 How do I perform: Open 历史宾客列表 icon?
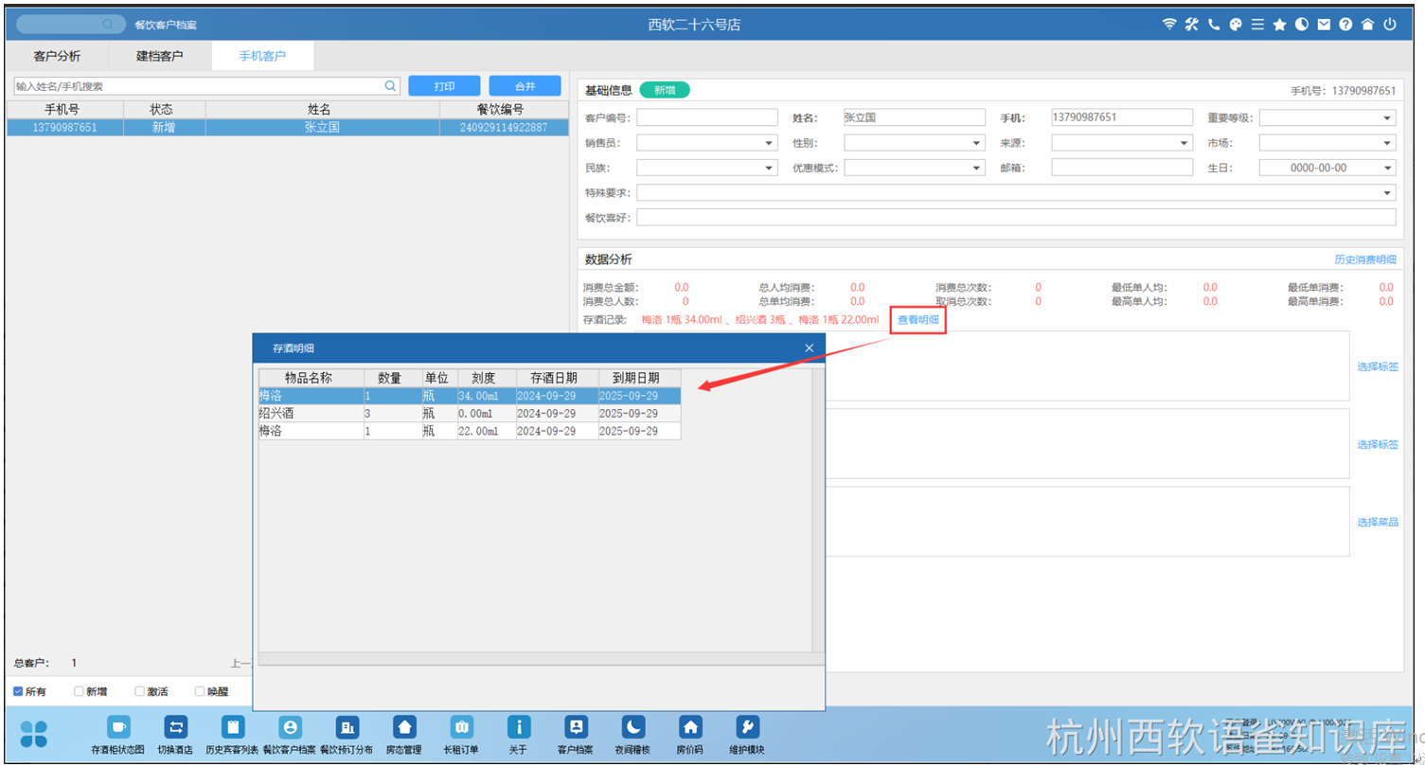[232, 726]
